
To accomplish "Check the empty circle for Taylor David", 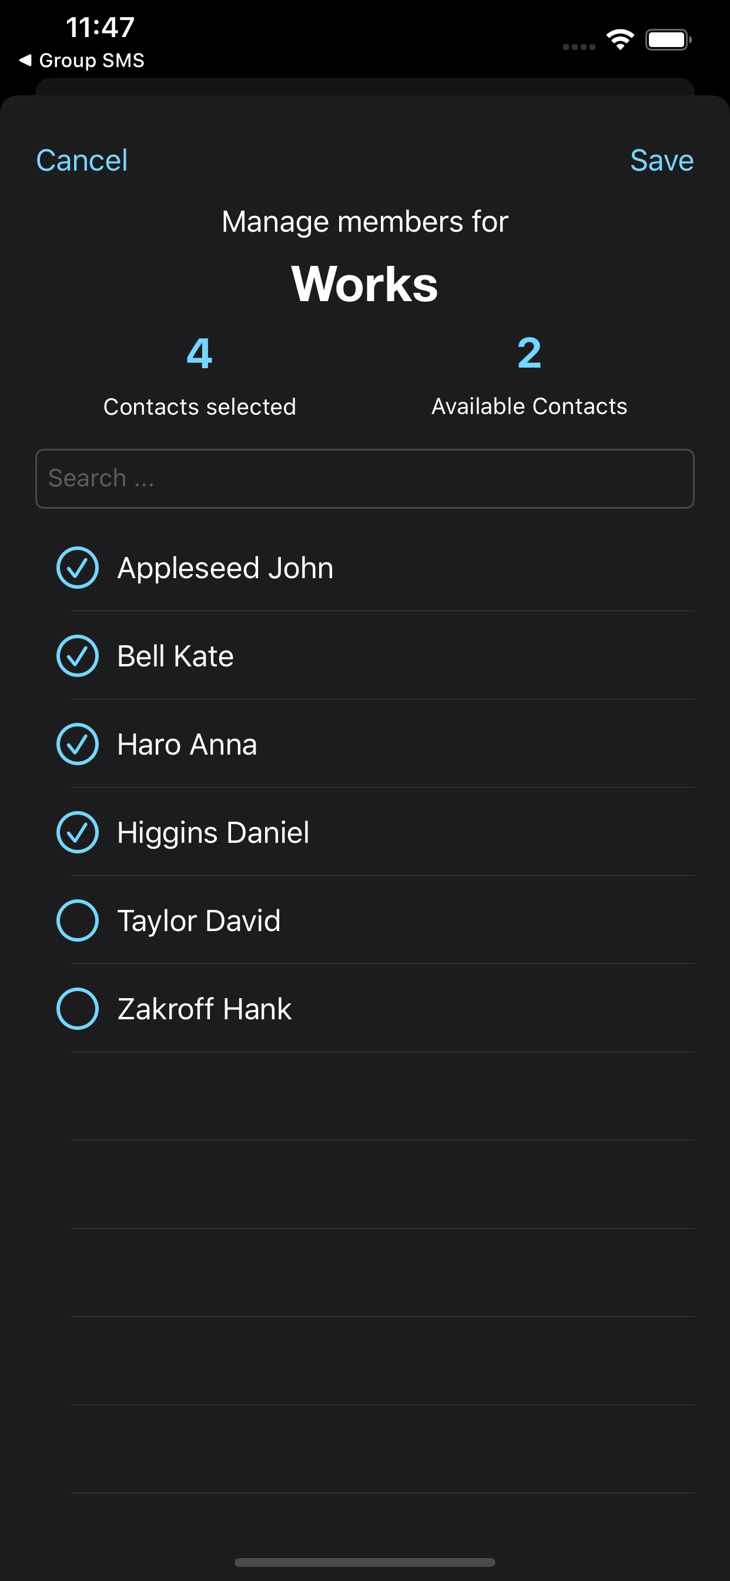I will pos(78,920).
